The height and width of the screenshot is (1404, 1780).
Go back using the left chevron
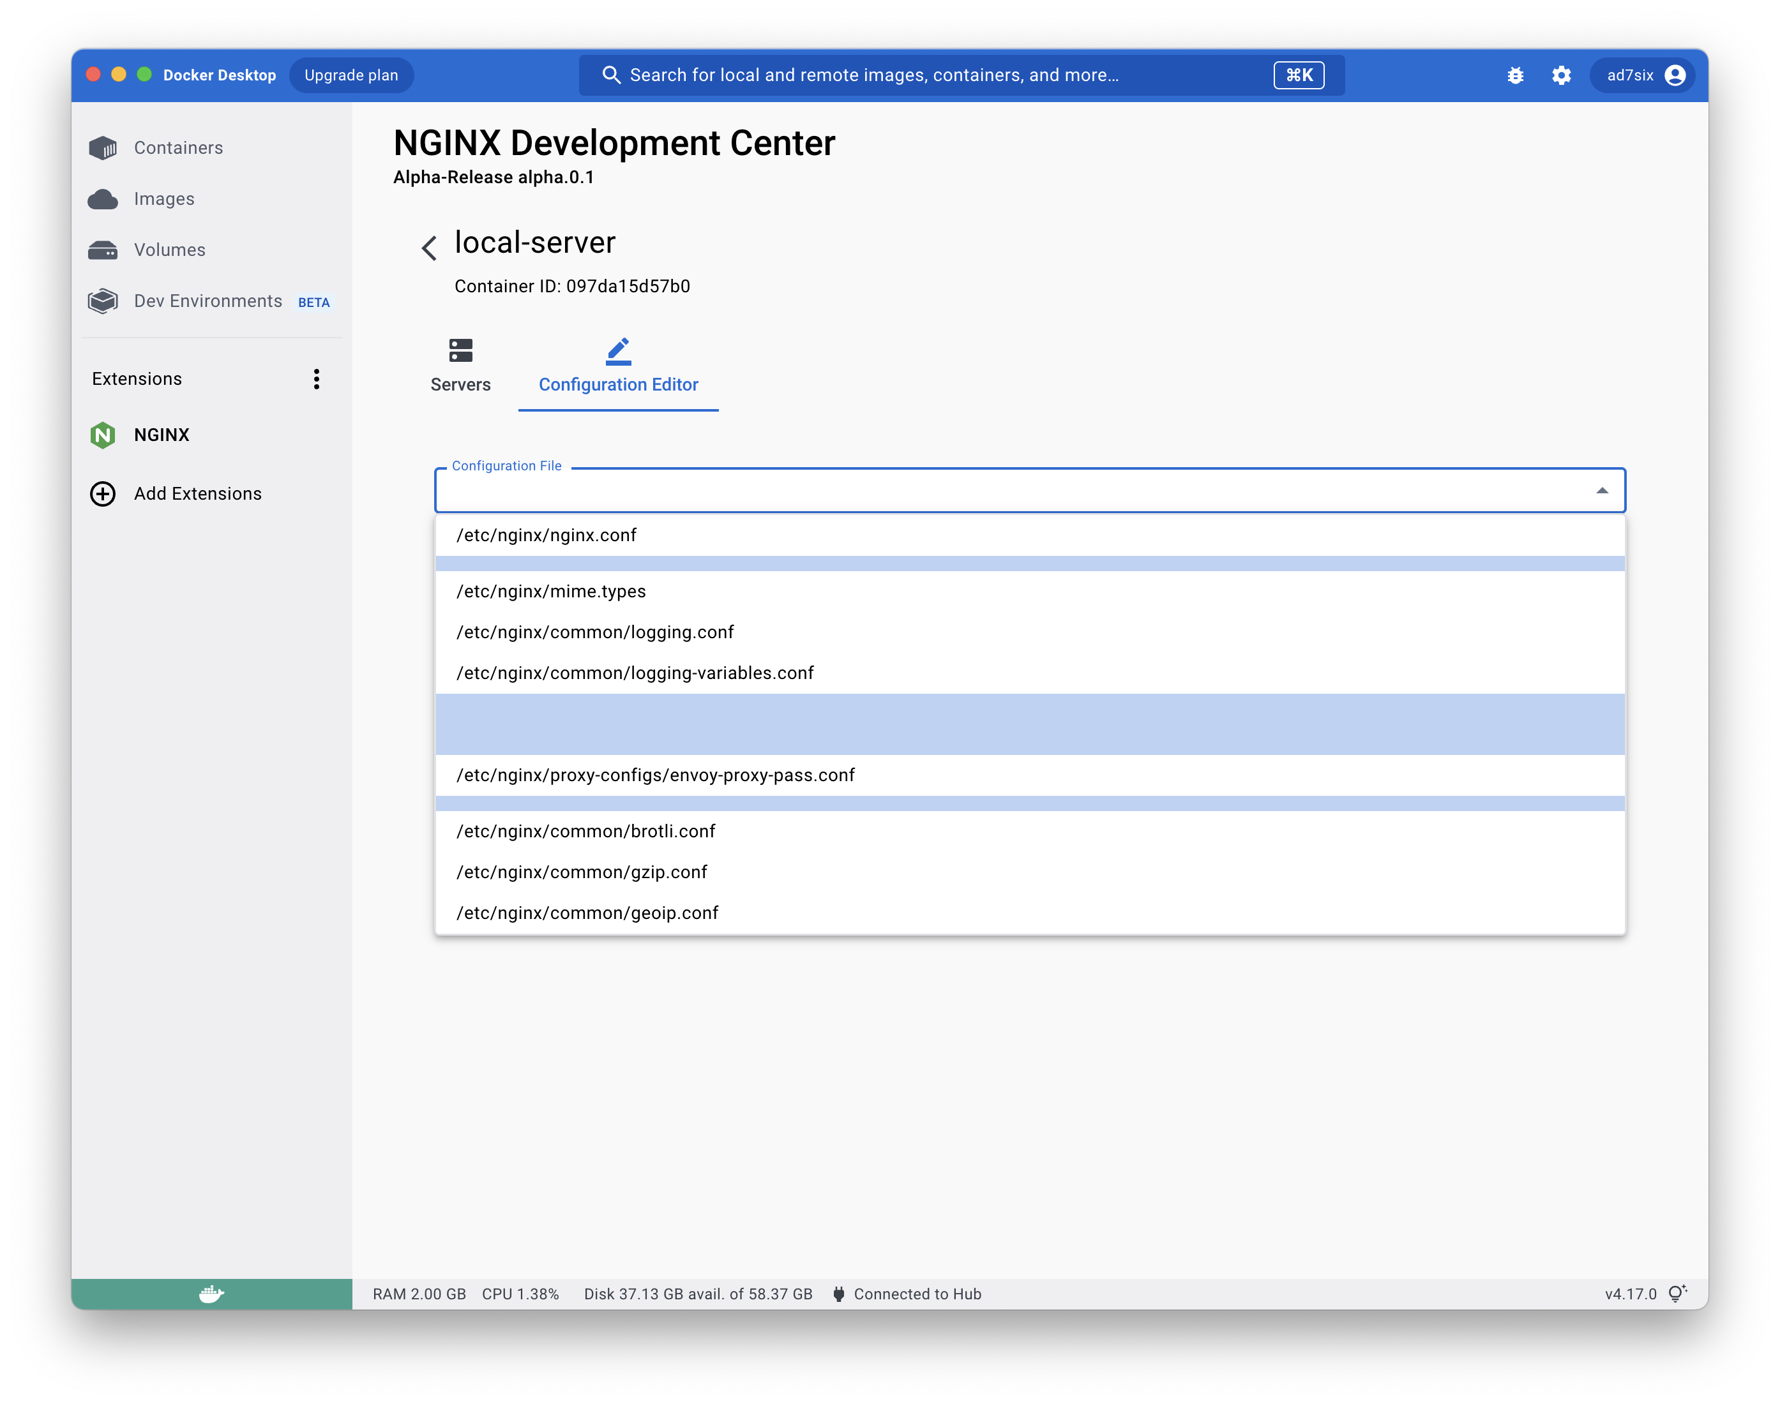429,248
